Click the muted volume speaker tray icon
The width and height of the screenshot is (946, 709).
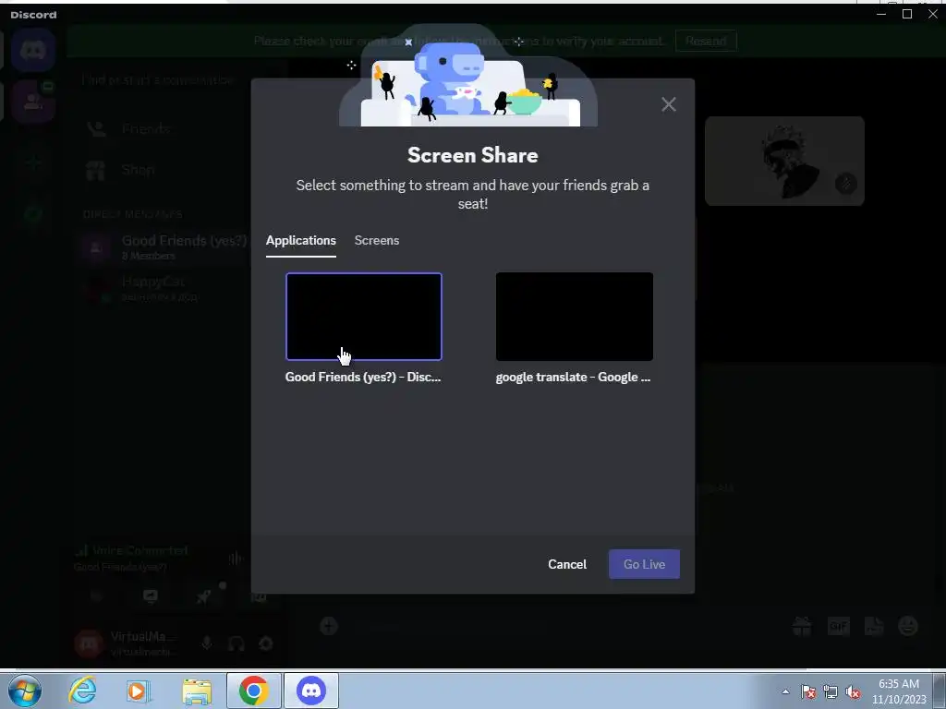(853, 692)
